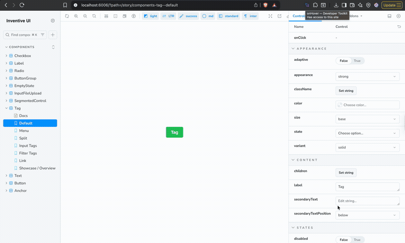Share the page using the share icon
This screenshot has height=243, width=405.
(x=256, y=5)
